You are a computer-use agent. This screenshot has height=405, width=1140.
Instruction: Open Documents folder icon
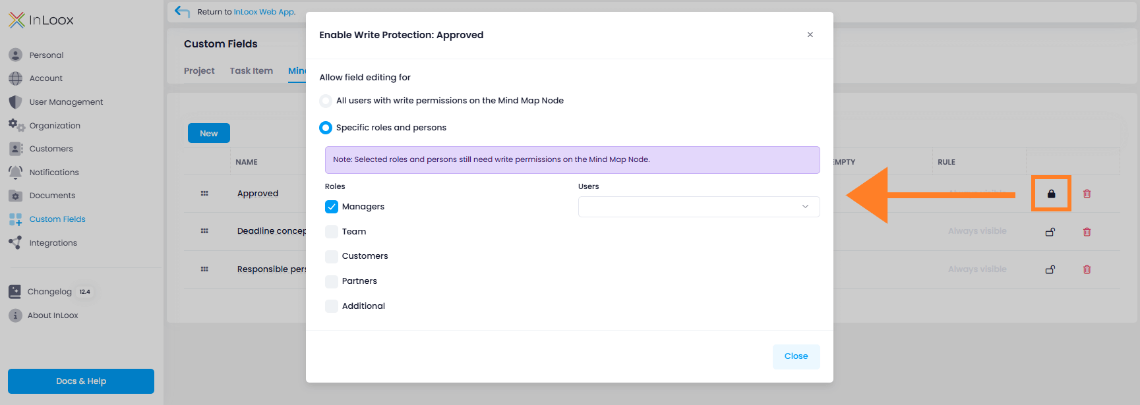click(16, 196)
